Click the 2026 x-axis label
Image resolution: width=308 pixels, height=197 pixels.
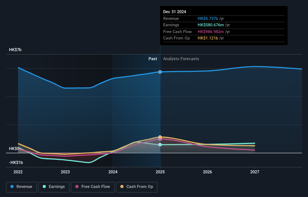click(207, 172)
